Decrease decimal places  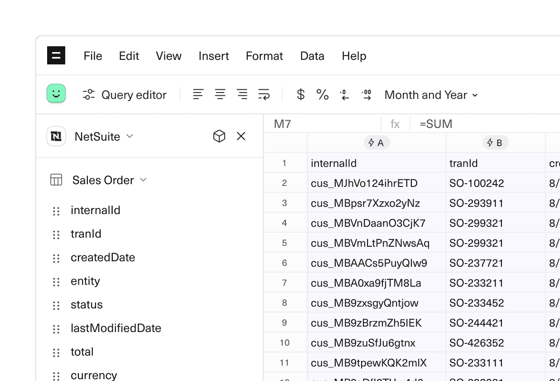pos(344,94)
